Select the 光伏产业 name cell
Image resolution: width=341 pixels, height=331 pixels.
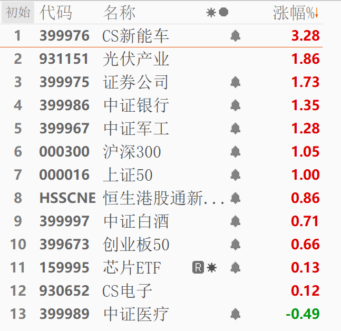(x=135, y=59)
